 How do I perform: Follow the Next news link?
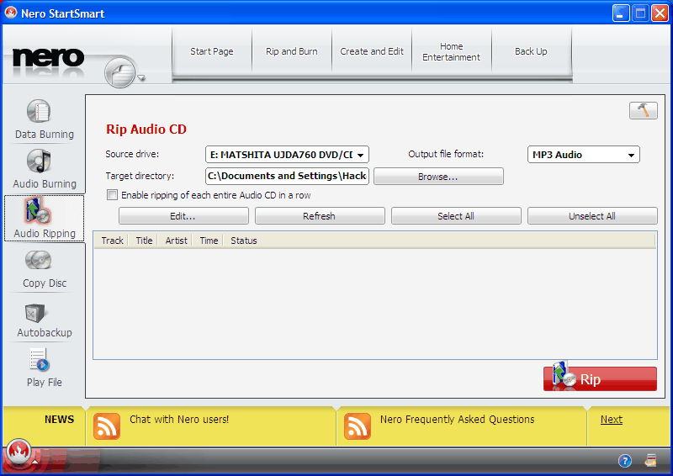point(612,420)
